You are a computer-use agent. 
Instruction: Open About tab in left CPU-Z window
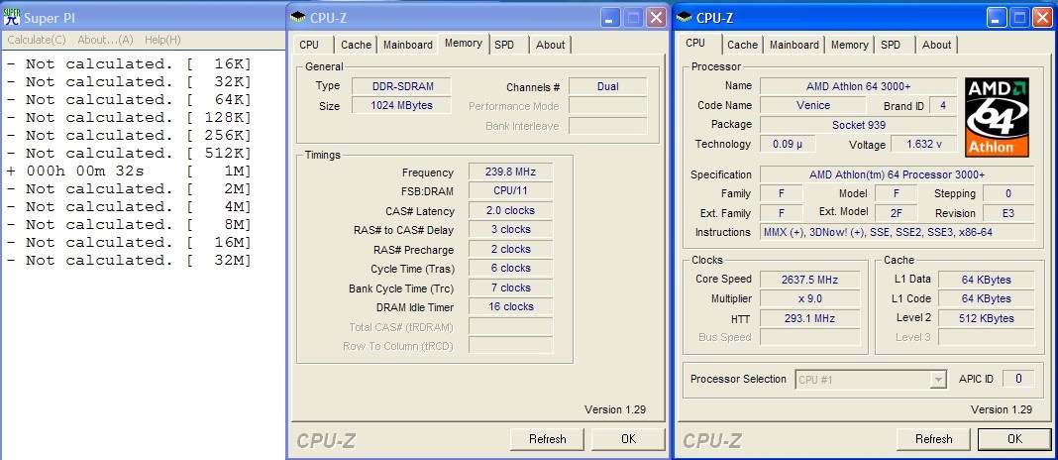point(551,45)
